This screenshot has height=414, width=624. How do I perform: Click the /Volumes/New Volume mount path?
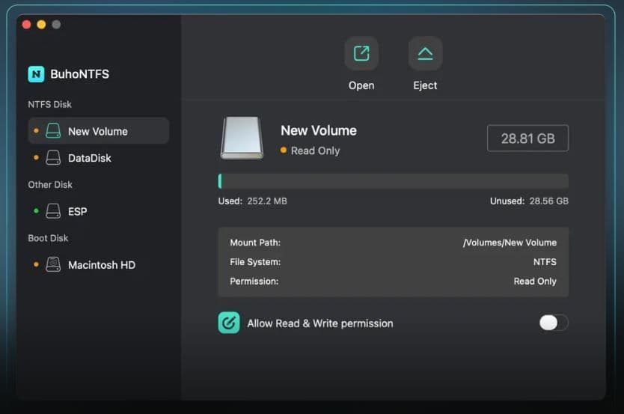(x=510, y=243)
